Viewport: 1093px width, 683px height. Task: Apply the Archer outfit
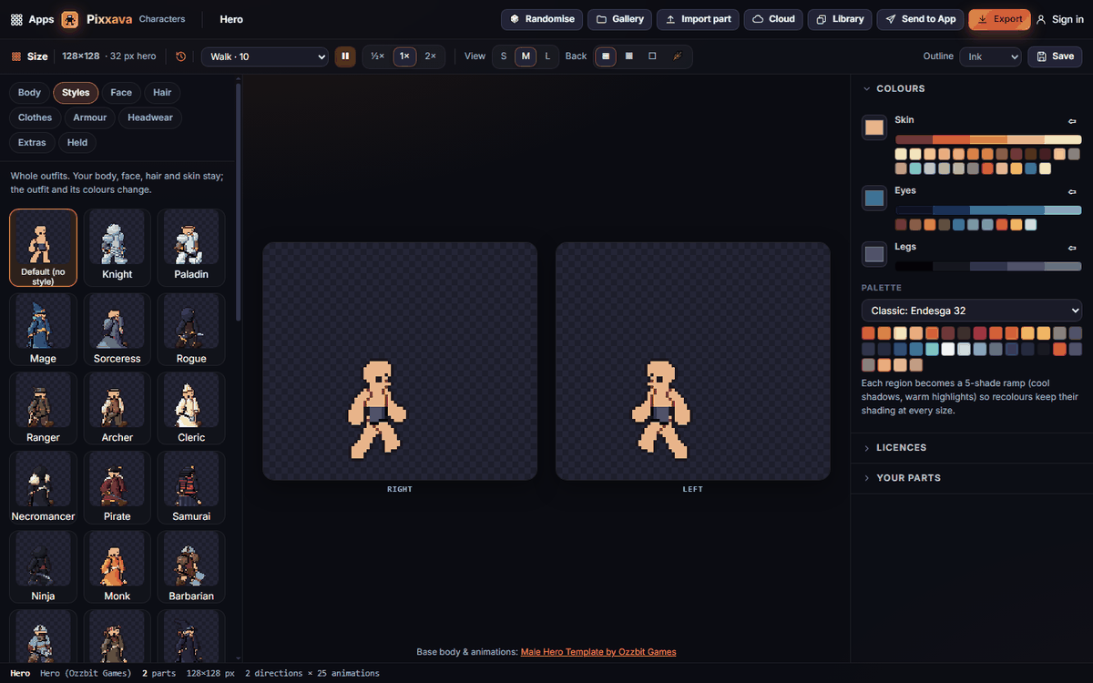point(117,408)
